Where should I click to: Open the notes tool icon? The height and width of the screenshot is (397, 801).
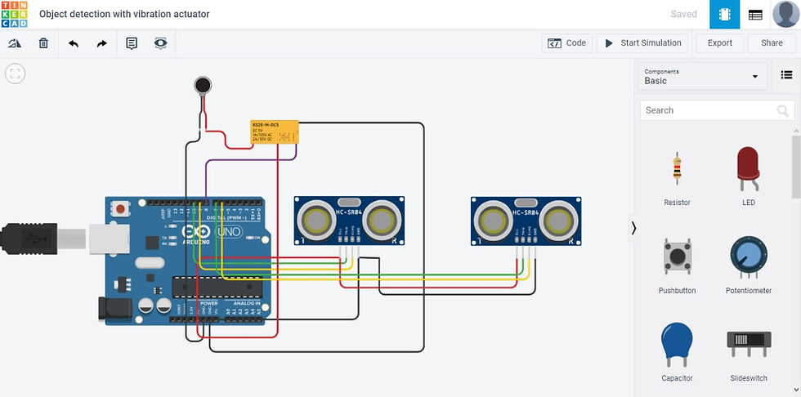pyautogui.click(x=132, y=43)
